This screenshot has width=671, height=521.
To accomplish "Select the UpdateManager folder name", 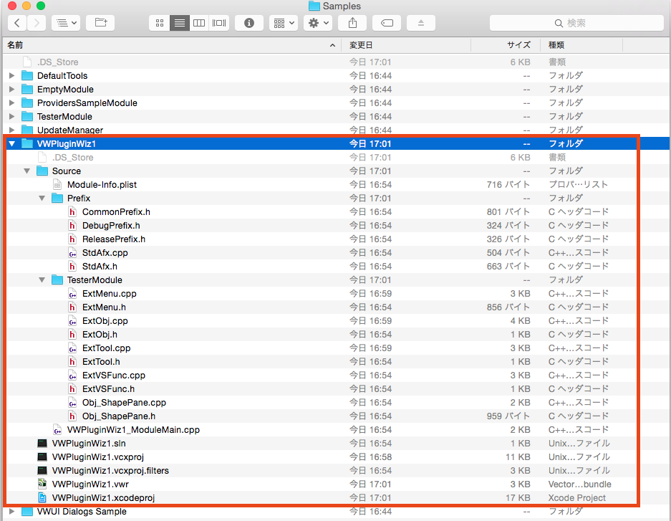I will click(70, 130).
